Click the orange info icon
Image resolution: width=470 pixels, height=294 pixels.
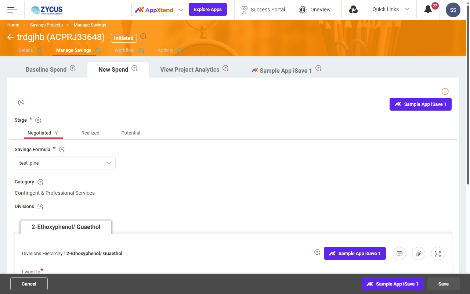click(x=445, y=92)
